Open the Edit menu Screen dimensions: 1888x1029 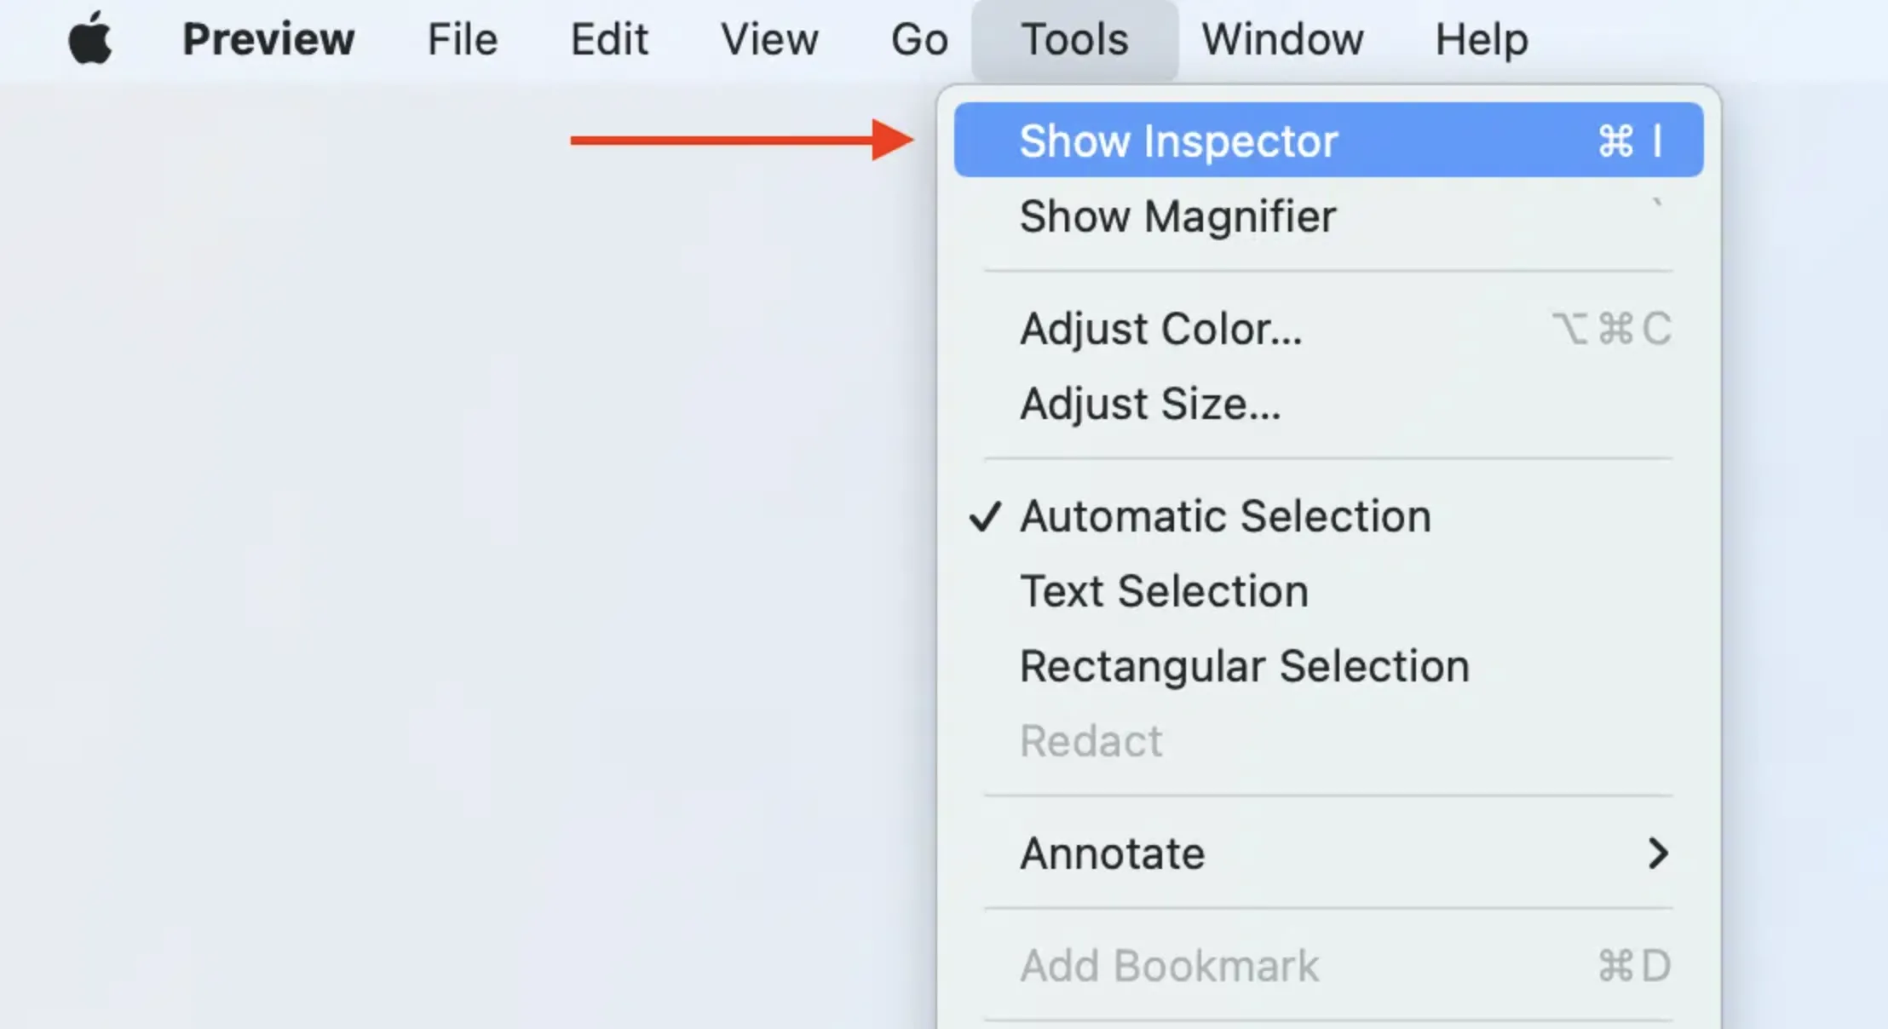coord(607,39)
